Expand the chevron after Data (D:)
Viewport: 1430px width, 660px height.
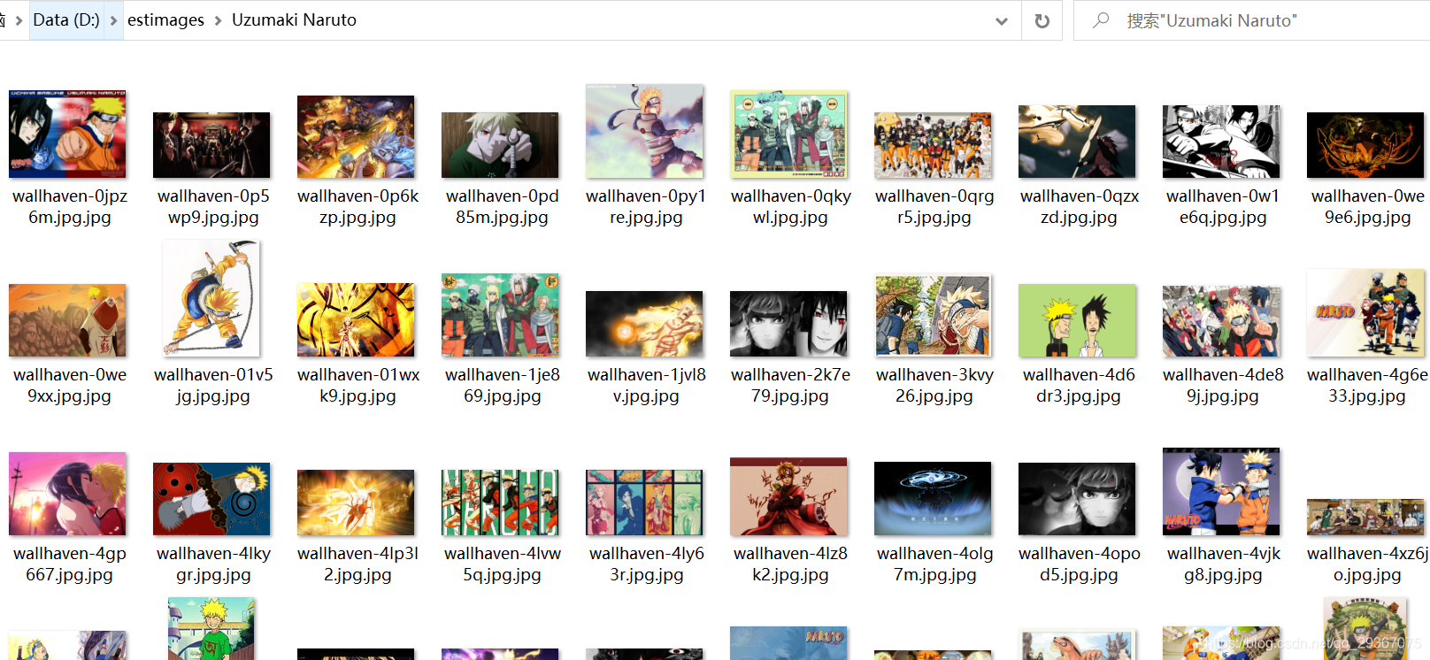tap(113, 20)
